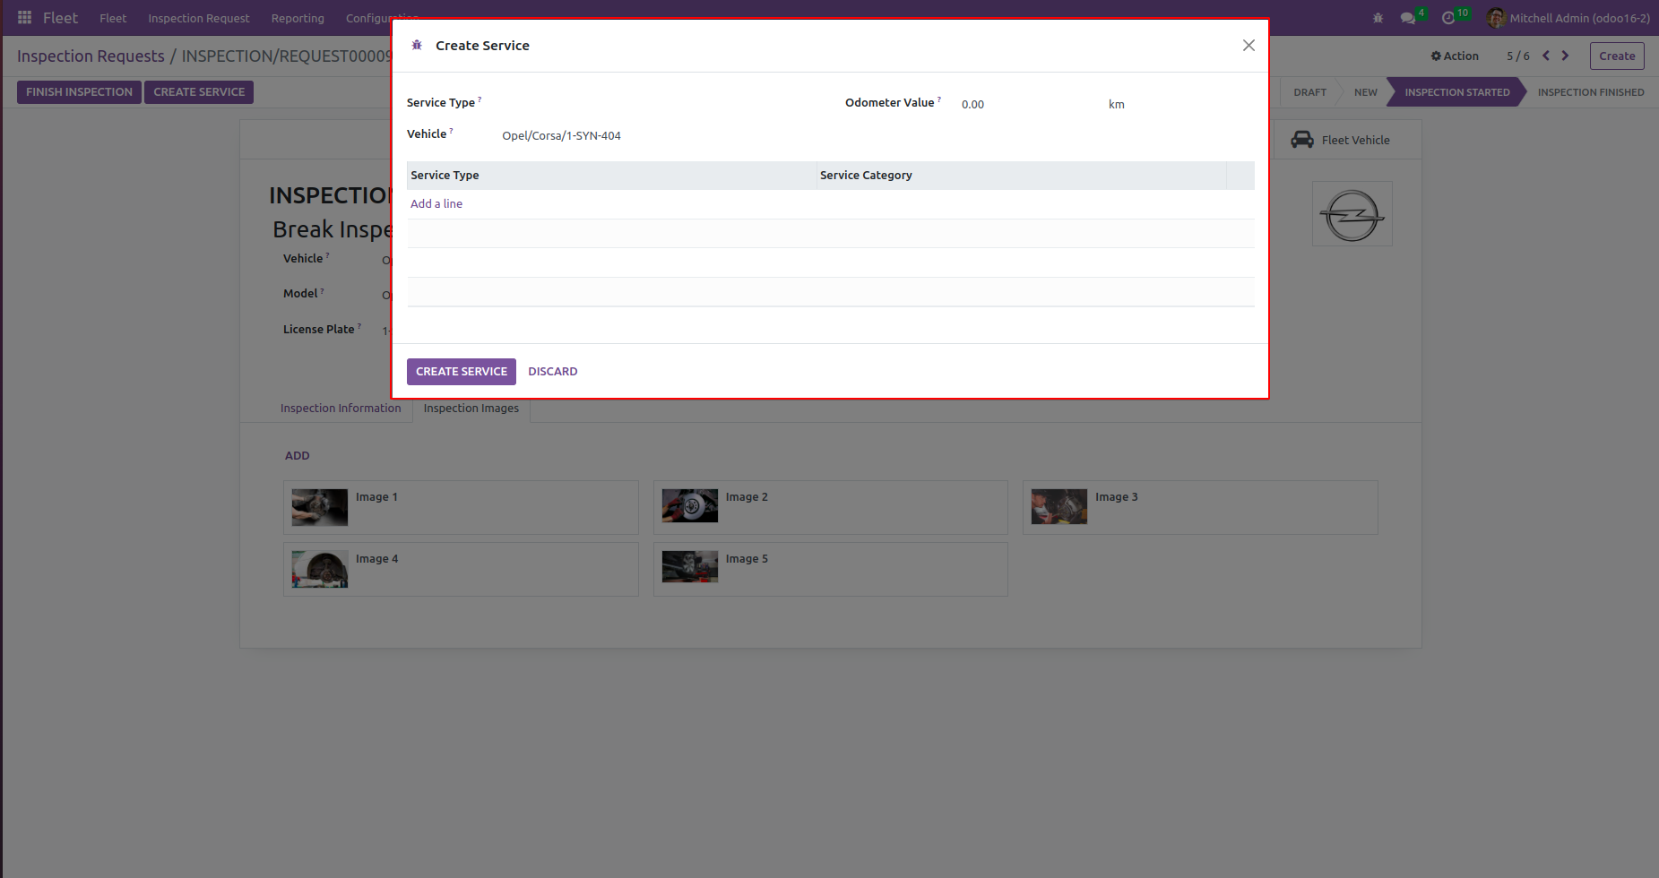
Task: Click Discard in the dialog
Action: coord(553,371)
